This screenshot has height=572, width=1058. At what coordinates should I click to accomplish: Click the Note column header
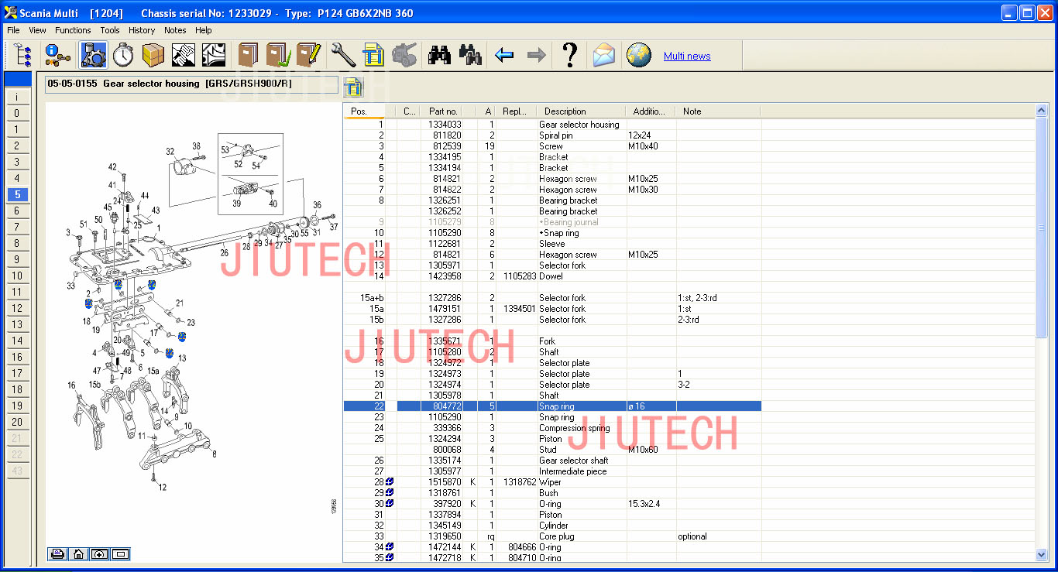pyautogui.click(x=718, y=111)
